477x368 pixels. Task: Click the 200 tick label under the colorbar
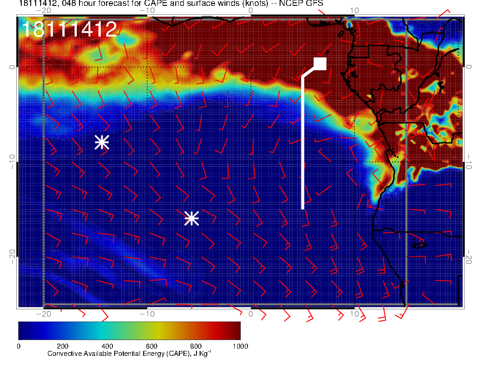62,346
